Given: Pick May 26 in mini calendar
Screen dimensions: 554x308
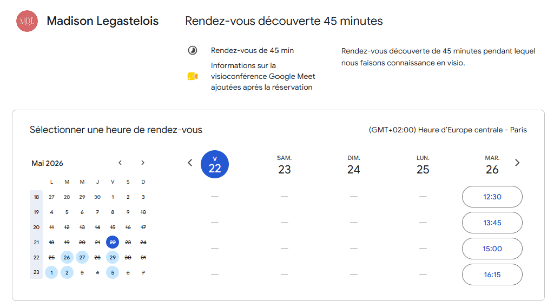Looking at the screenshot, I should pyautogui.click(x=67, y=258).
